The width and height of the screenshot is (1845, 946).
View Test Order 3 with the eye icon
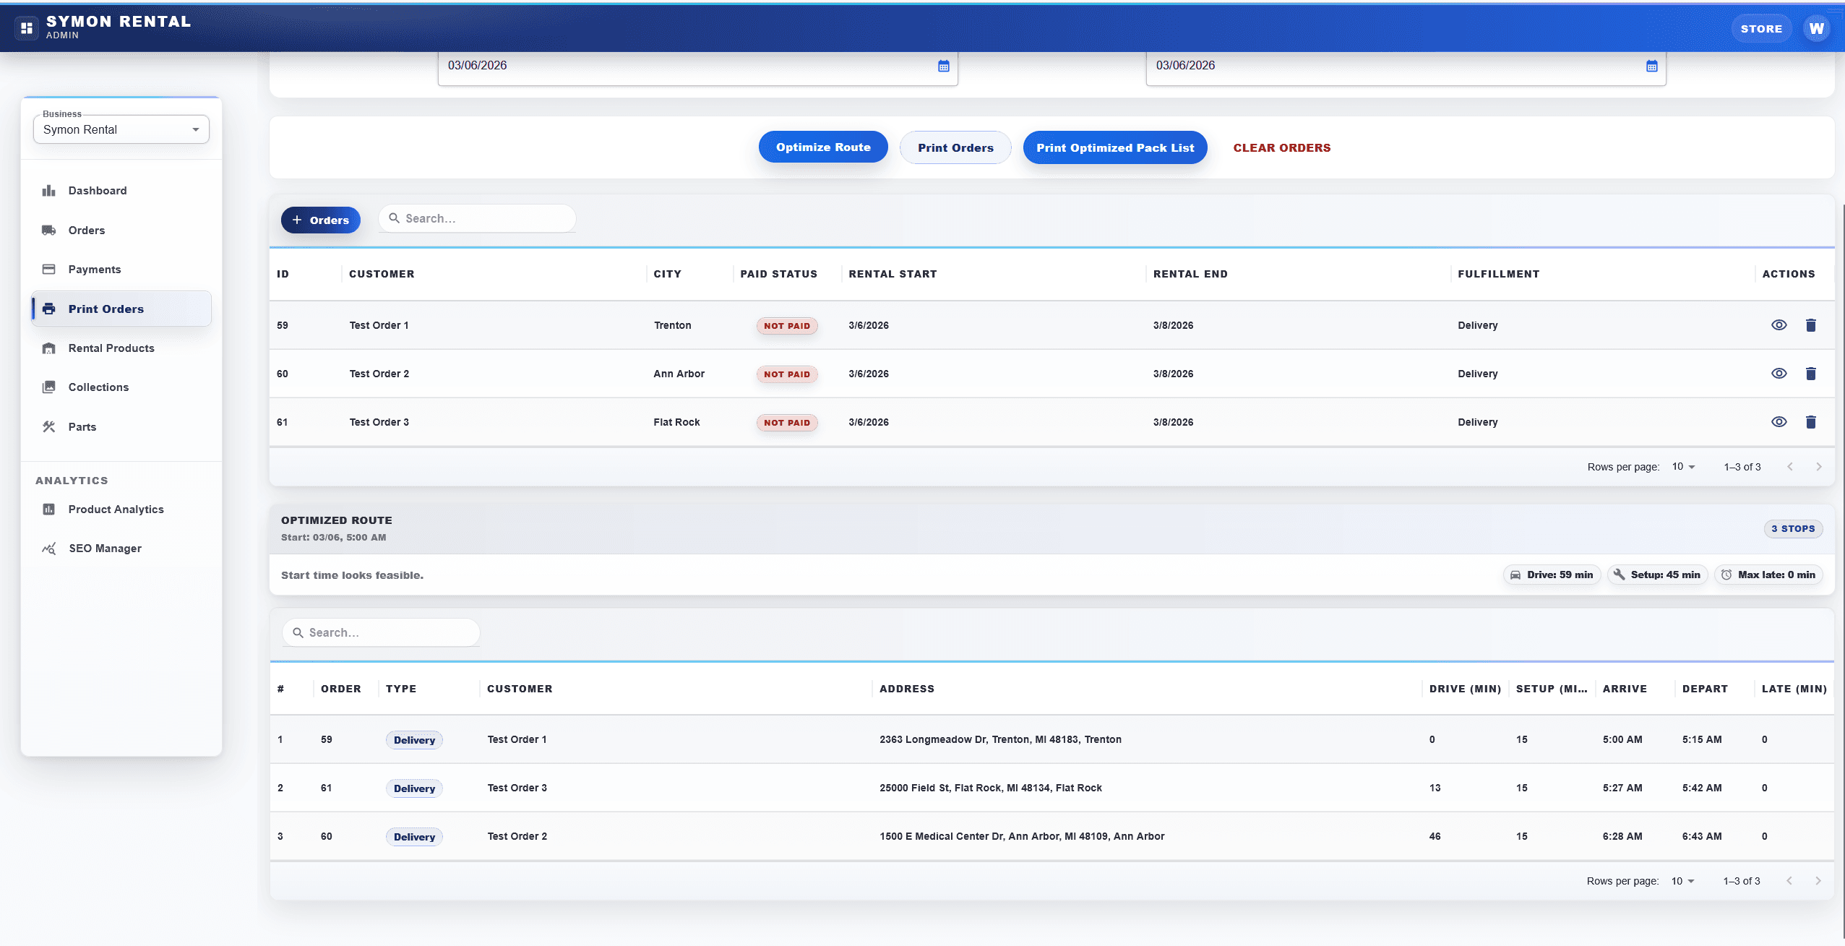click(1779, 421)
